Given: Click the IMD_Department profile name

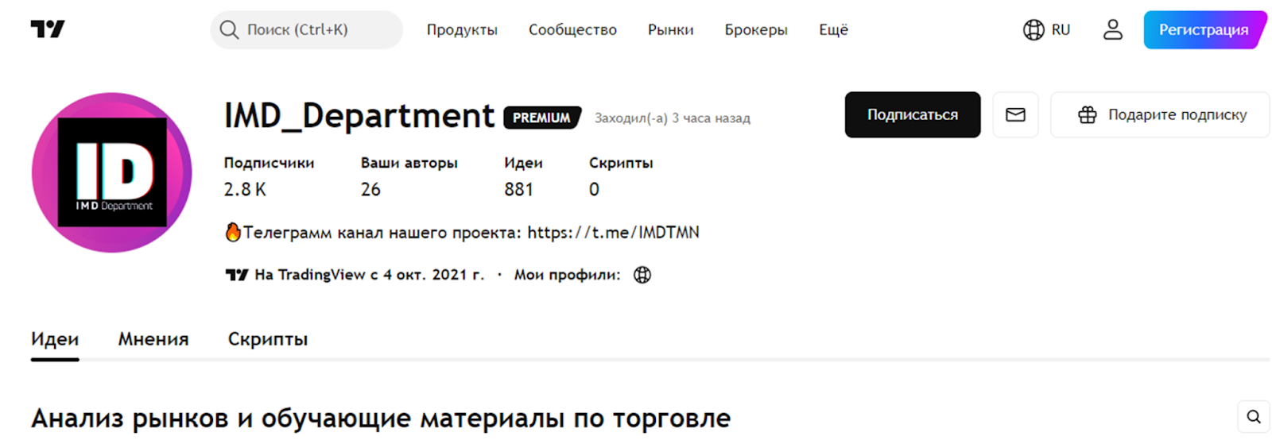Looking at the screenshot, I should click(x=359, y=116).
